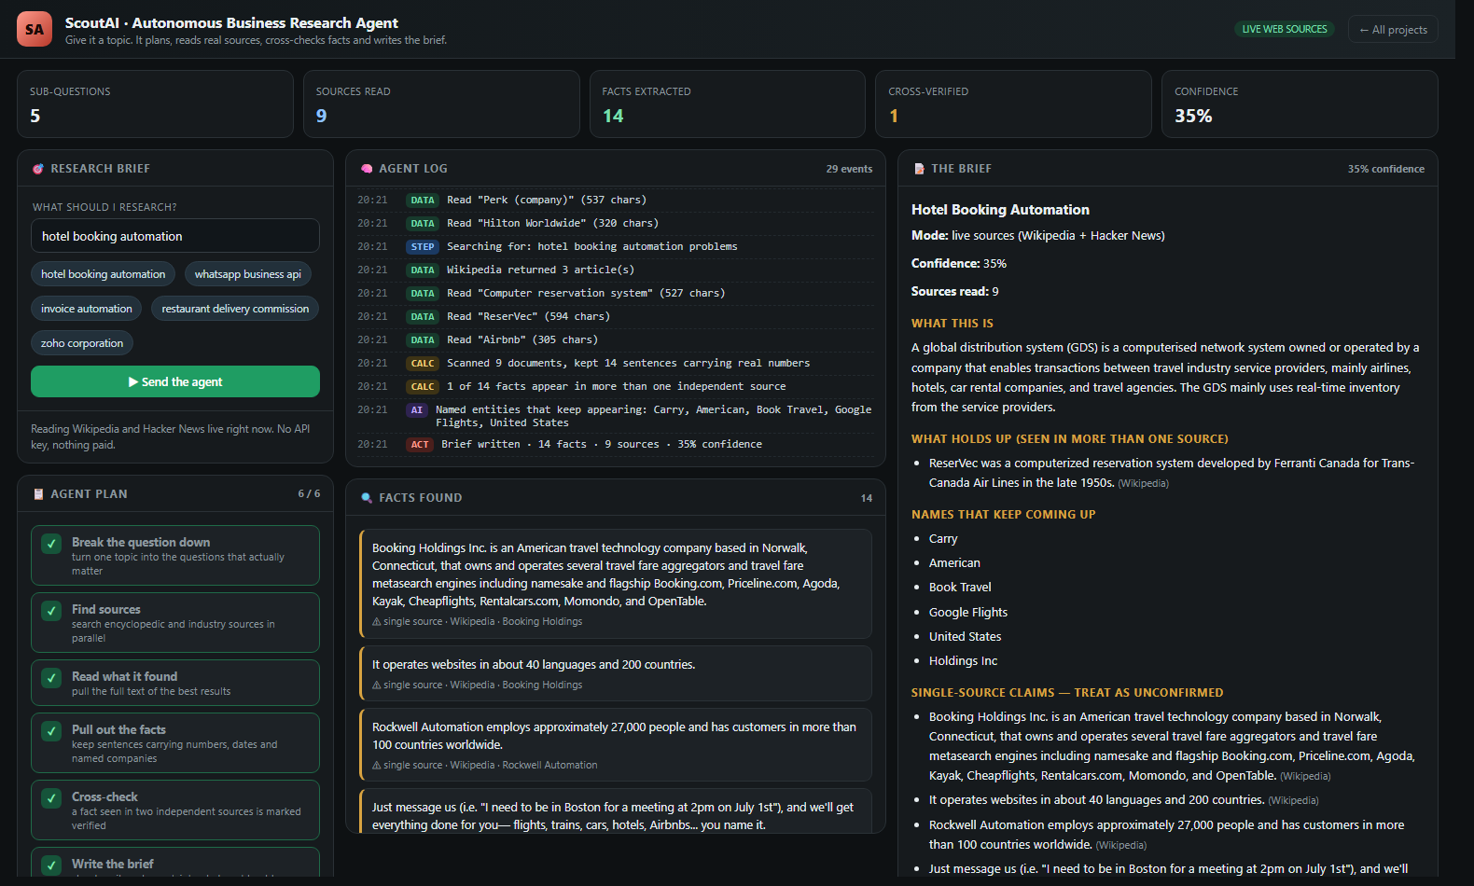Click the '29 events' counter

tap(849, 169)
